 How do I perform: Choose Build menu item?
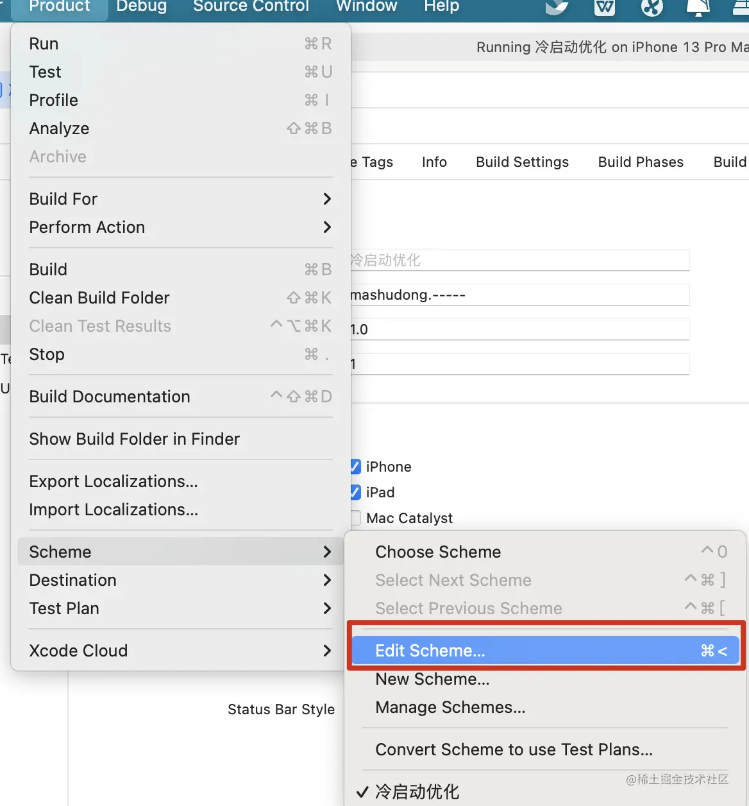click(181, 270)
